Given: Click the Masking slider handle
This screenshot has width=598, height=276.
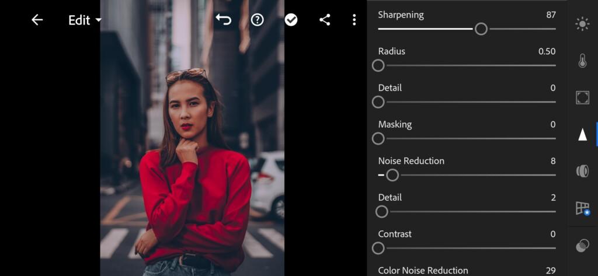Looking at the screenshot, I should (378, 139).
